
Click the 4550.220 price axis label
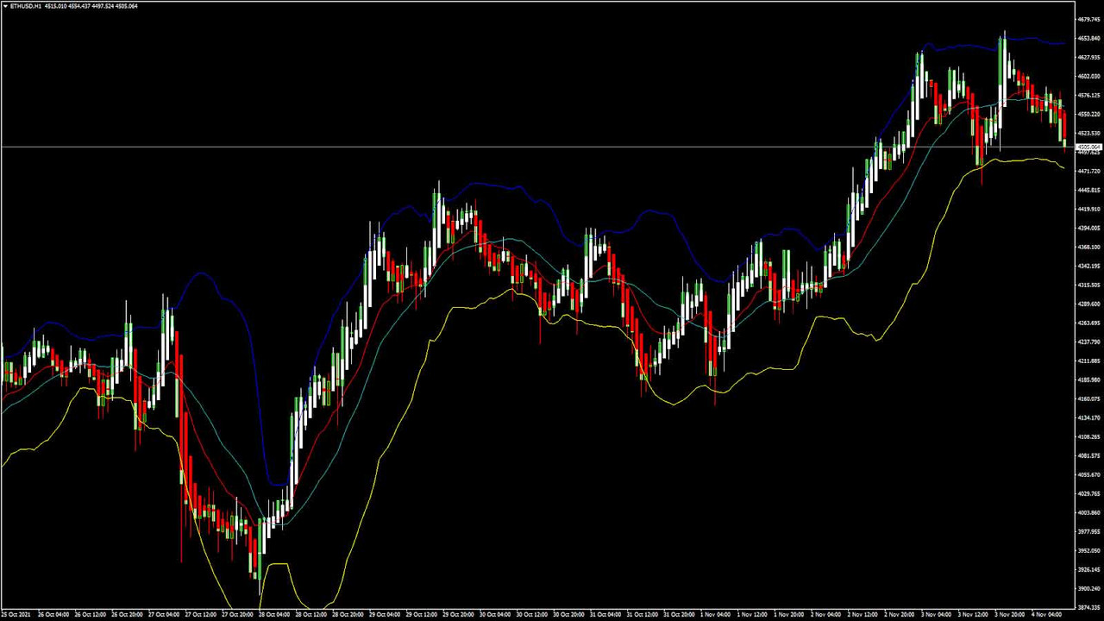pyautogui.click(x=1088, y=114)
